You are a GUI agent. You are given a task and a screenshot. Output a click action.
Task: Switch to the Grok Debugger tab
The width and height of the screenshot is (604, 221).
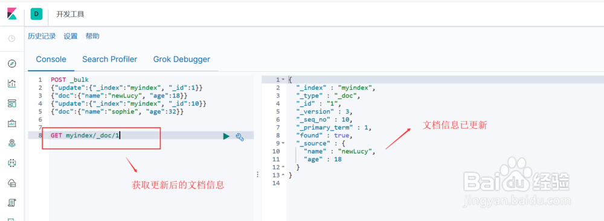182,59
